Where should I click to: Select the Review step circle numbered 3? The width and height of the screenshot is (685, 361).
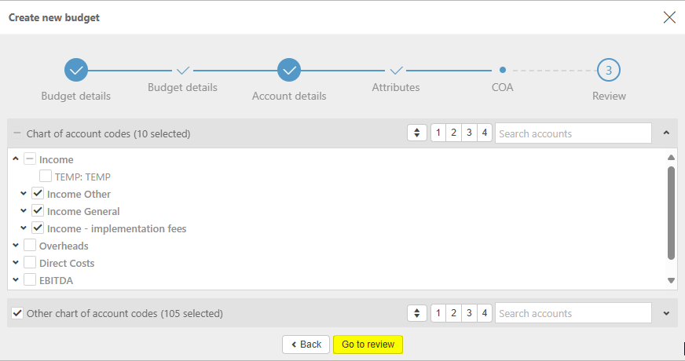(609, 70)
